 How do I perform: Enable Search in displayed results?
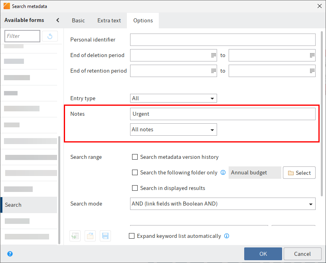pos(135,188)
